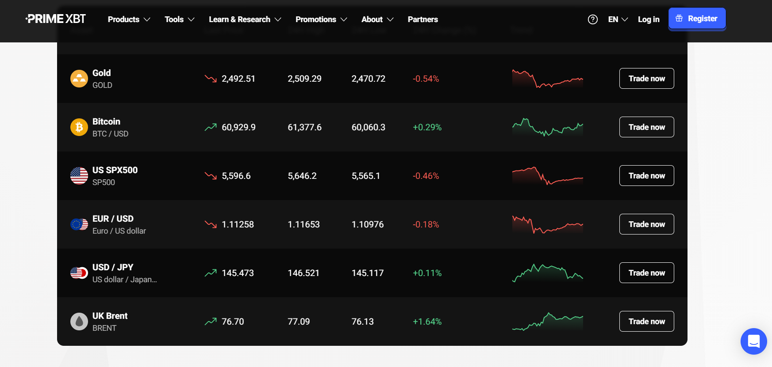Open the live chat bubble
This screenshot has width=772, height=367.
[753, 341]
